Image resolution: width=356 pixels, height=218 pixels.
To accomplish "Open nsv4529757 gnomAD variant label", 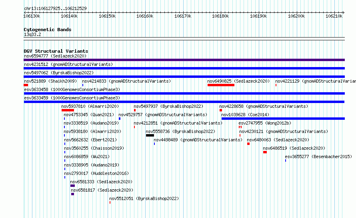I will (163, 115).
